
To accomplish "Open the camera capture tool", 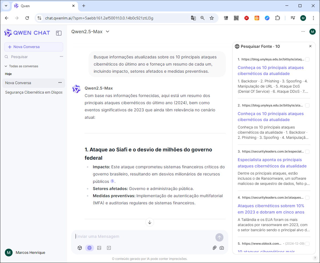I will tap(222, 248).
